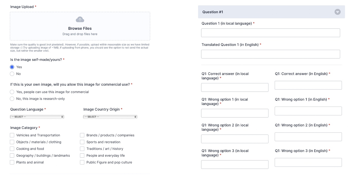The height and width of the screenshot is (177, 349).
Task: Select No for self-made image
Action: 12,74
